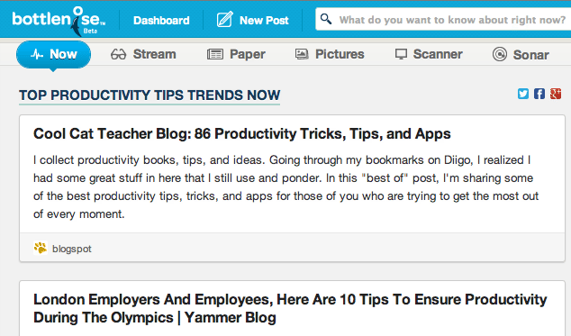This screenshot has height=336, width=571.
Task: Click the Scanner monitor icon
Action: (401, 54)
